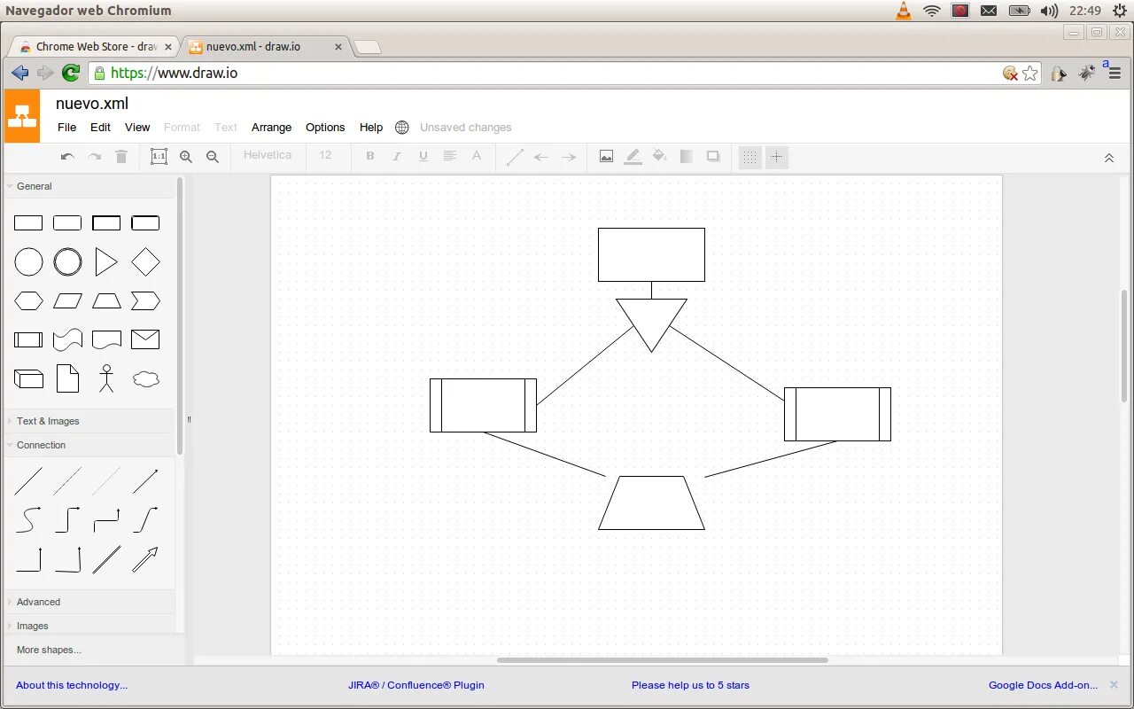Open the font color A icon
The height and width of the screenshot is (709, 1134).
477,156
